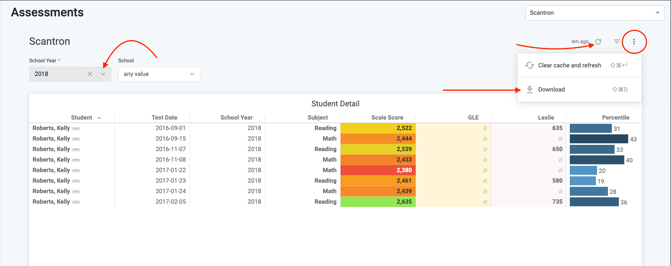Image resolution: width=671 pixels, height=266 pixels.
Task: Click the test date 2017-01-22
Action: click(171, 170)
